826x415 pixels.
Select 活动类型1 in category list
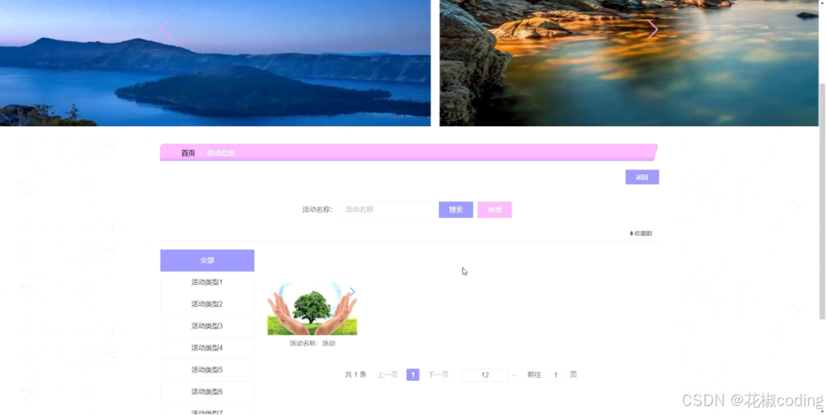click(207, 282)
